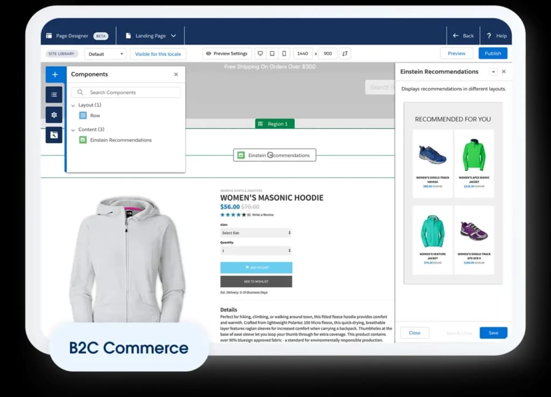Click the Free Shipping banner text
Screen dimensions: 551x397
(270, 67)
